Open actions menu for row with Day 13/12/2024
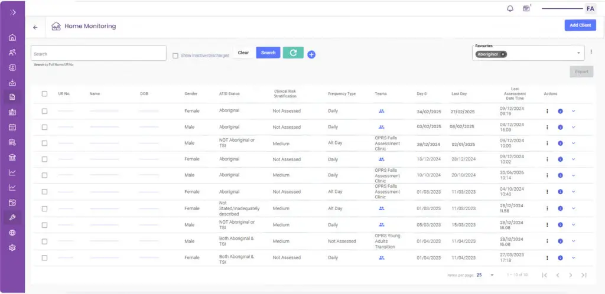Image resolution: width=605 pixels, height=294 pixels. (547, 159)
